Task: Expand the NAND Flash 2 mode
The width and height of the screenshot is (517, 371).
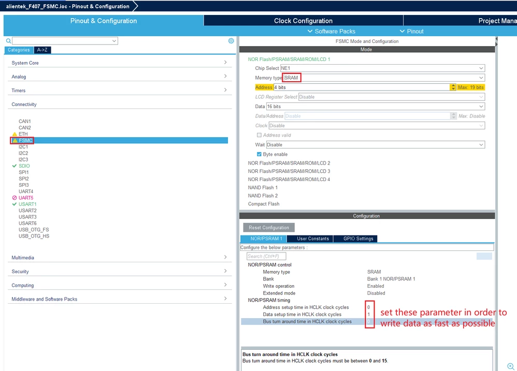Action: (x=263, y=196)
